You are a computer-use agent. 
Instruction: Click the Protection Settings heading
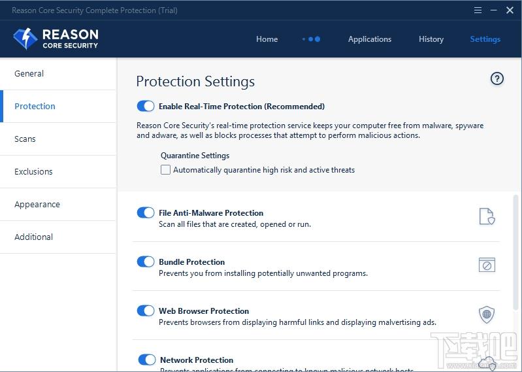pyautogui.click(x=195, y=82)
